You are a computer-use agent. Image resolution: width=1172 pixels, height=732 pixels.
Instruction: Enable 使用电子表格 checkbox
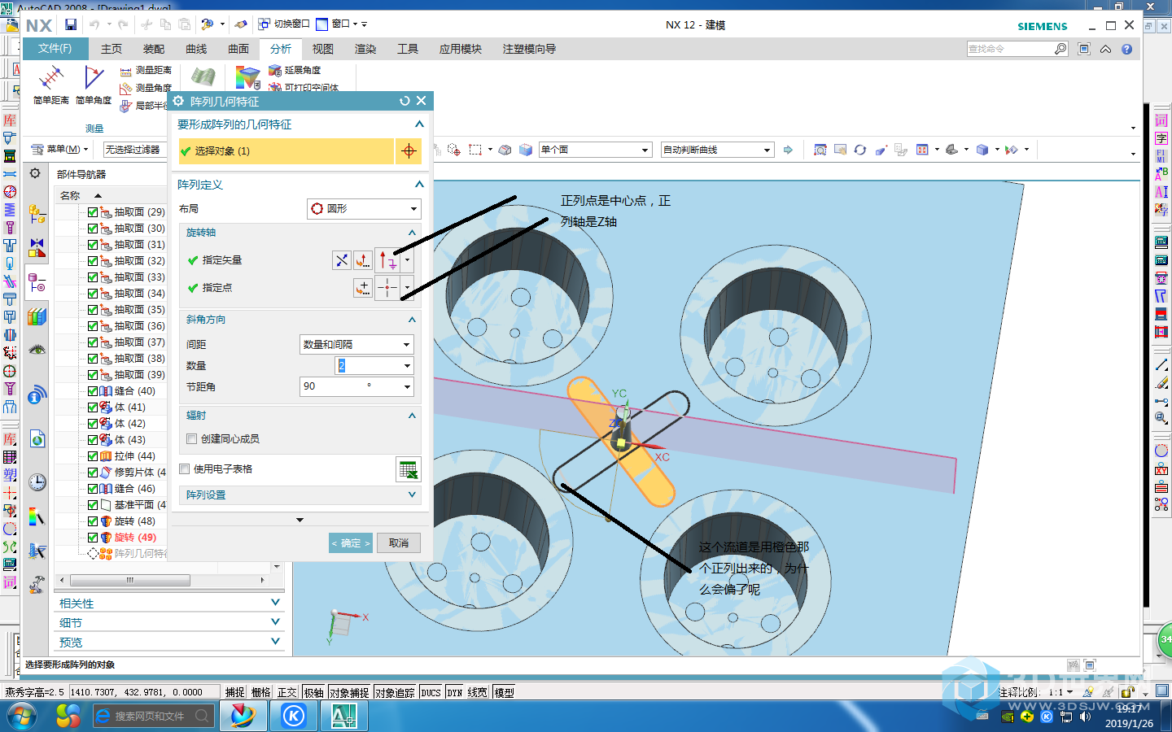click(184, 469)
